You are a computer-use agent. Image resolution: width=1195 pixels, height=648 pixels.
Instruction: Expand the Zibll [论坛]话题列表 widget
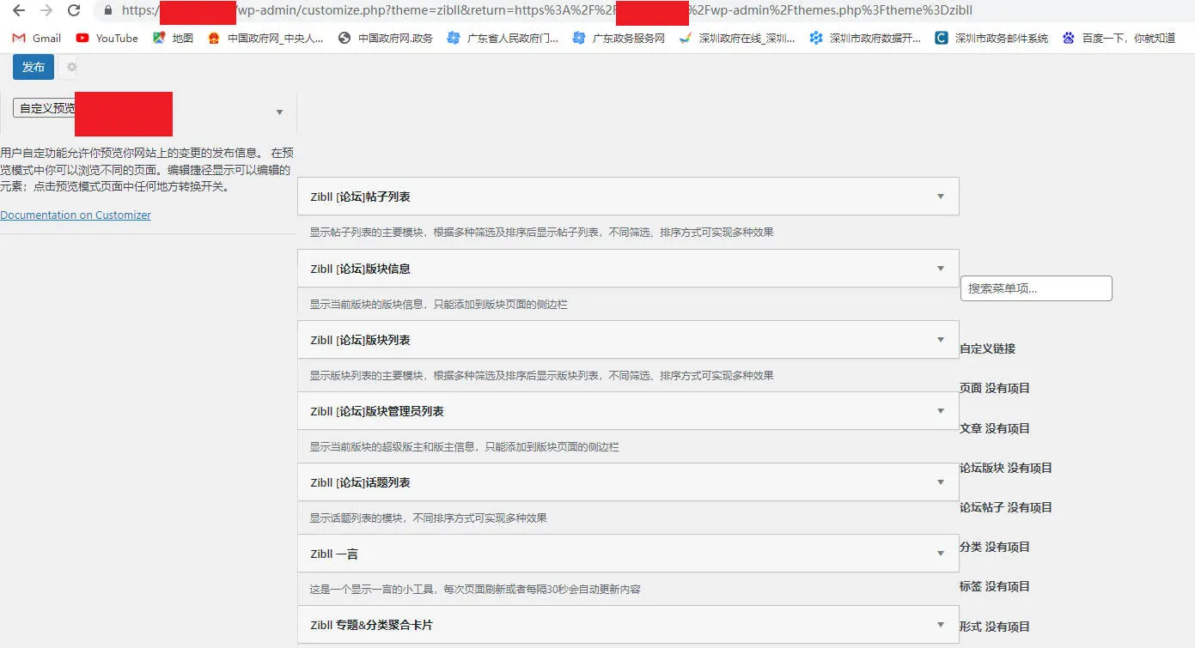pyautogui.click(x=628, y=482)
